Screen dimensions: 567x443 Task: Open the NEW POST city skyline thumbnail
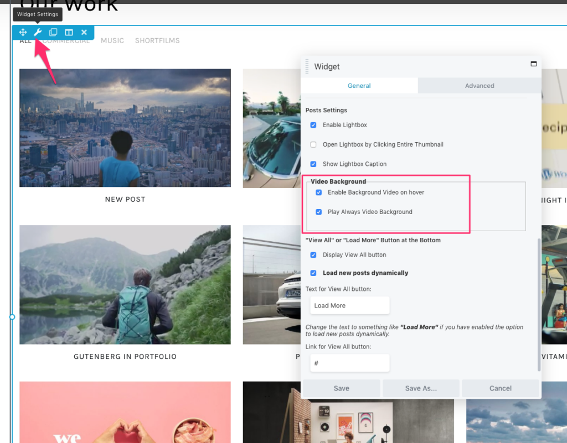pyautogui.click(x=125, y=128)
